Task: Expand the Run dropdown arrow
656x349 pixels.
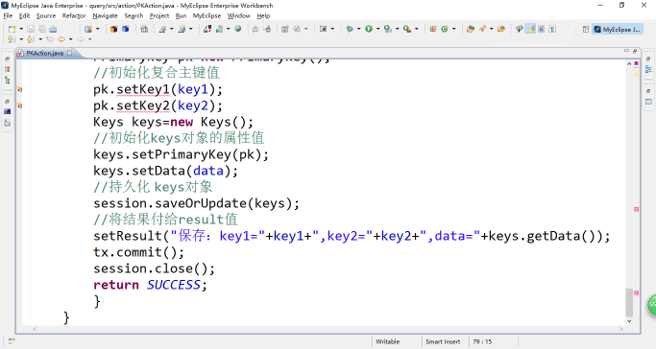Action: 377,29
